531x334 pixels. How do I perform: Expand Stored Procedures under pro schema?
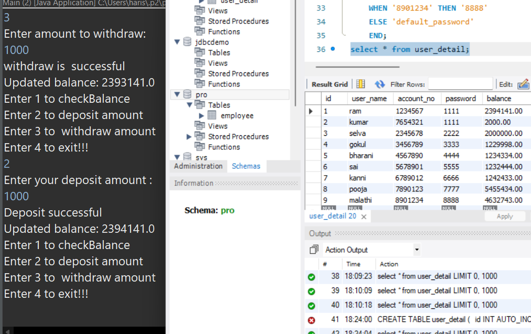(189, 136)
